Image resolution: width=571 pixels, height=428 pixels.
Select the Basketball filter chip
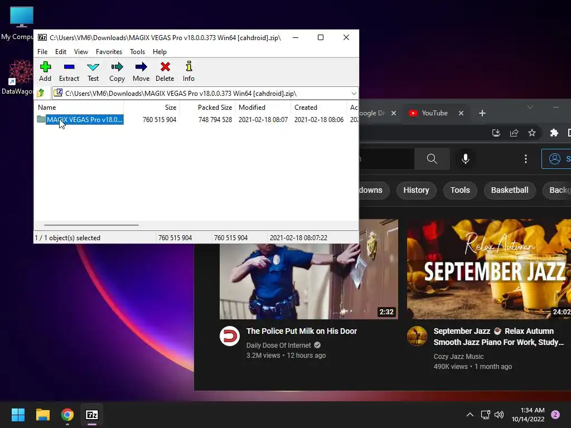click(510, 191)
